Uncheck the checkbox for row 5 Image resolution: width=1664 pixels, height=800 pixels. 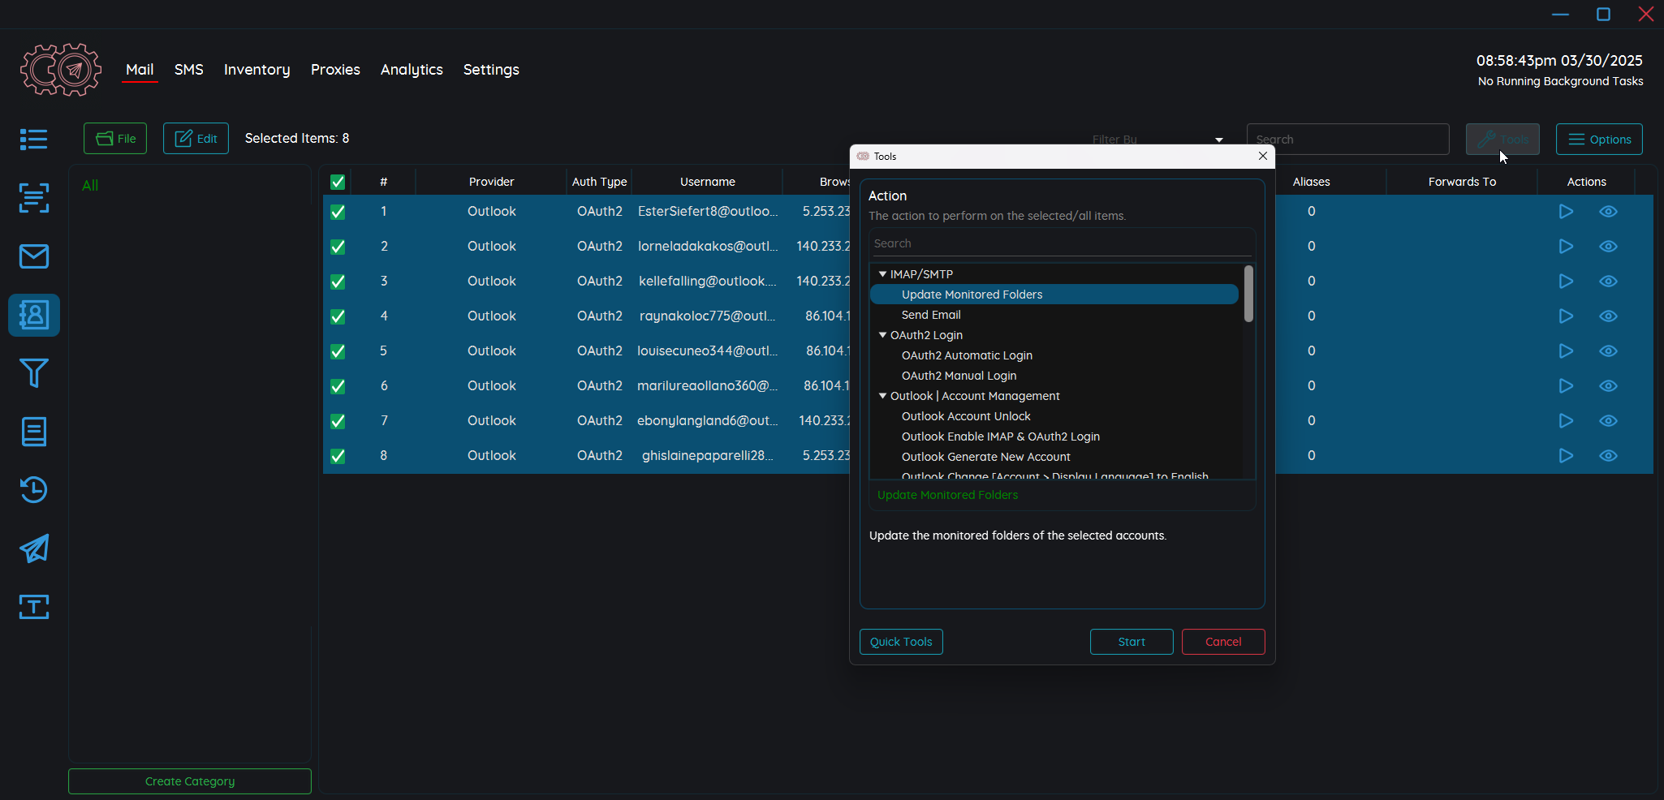(x=338, y=351)
